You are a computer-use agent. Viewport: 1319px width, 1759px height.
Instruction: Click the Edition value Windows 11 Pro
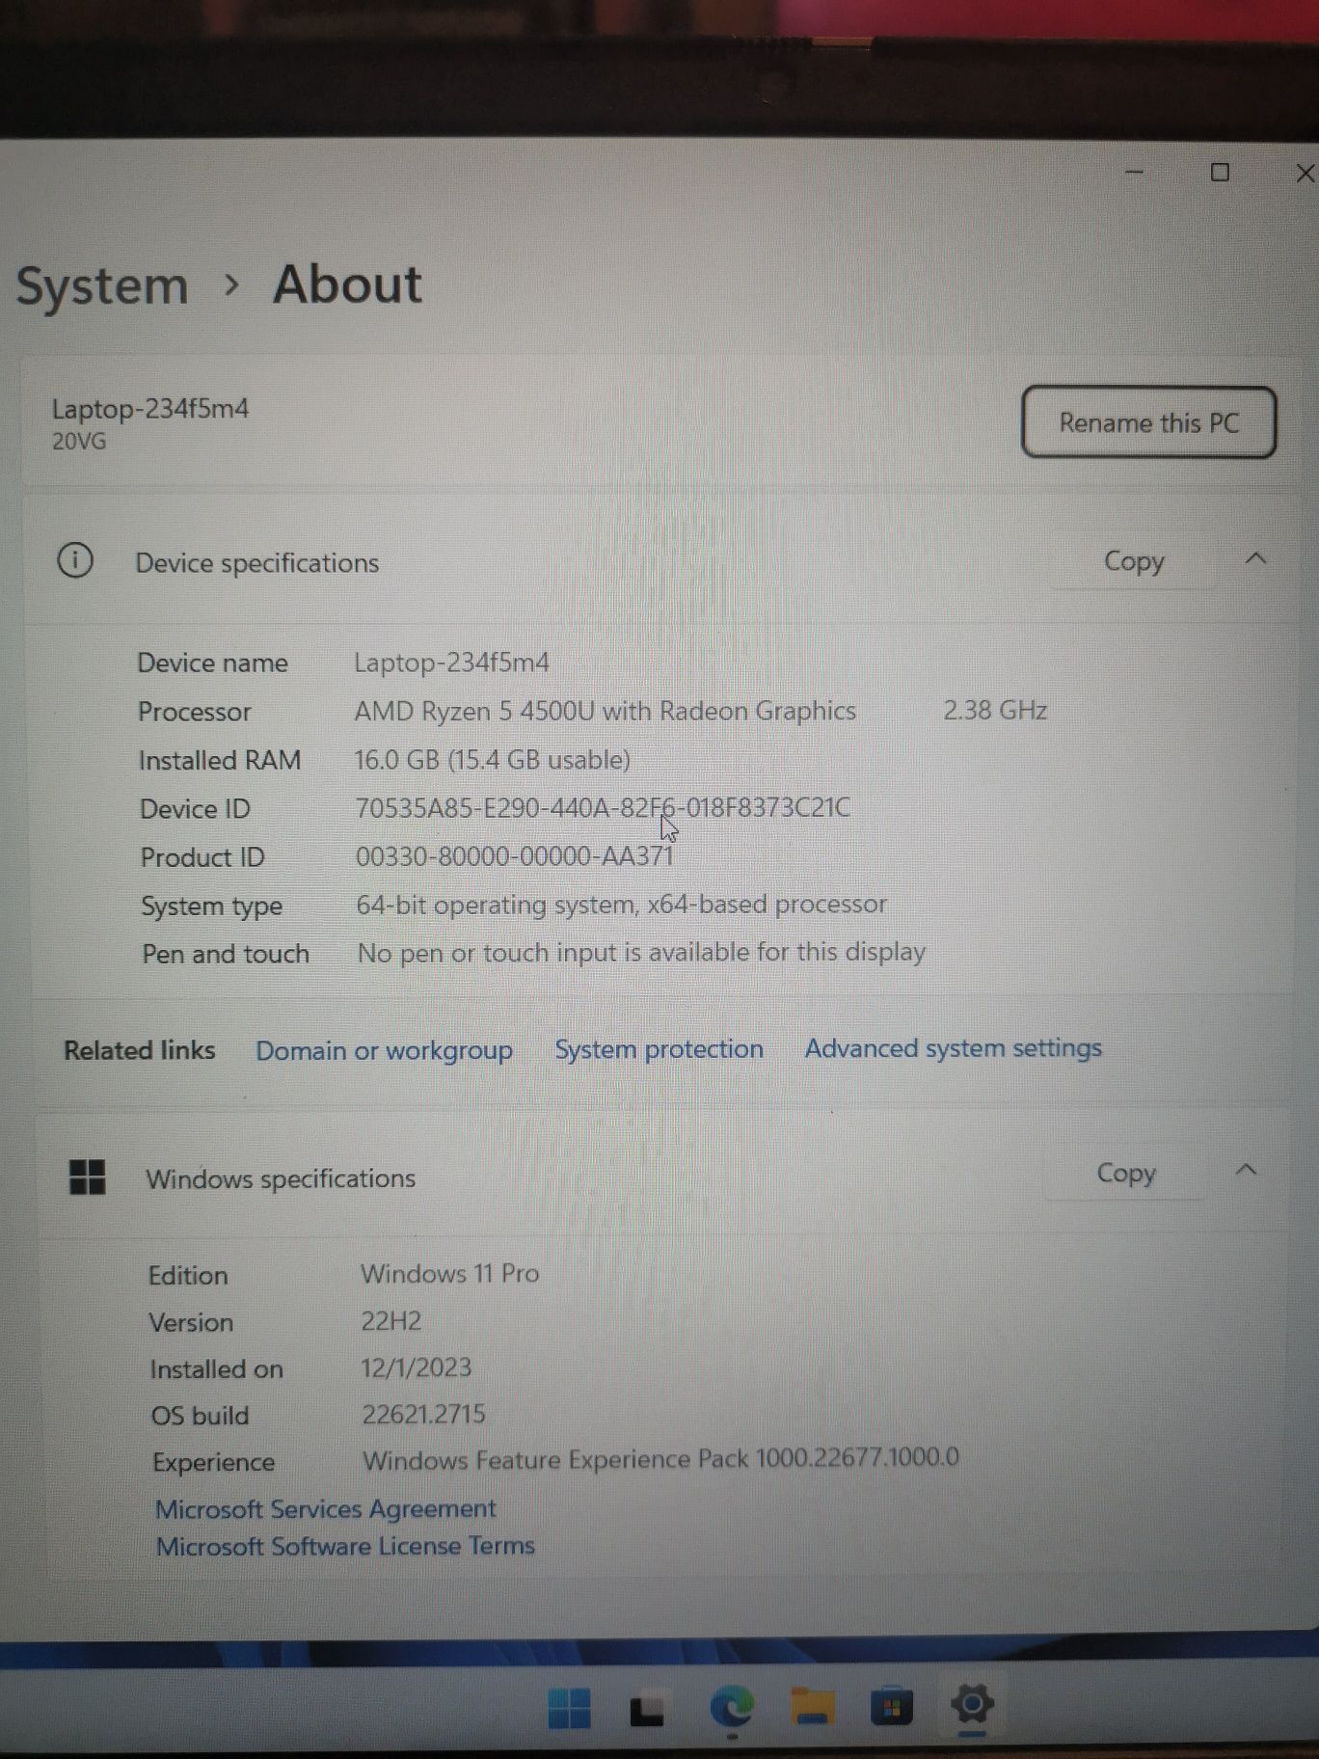[449, 1274]
